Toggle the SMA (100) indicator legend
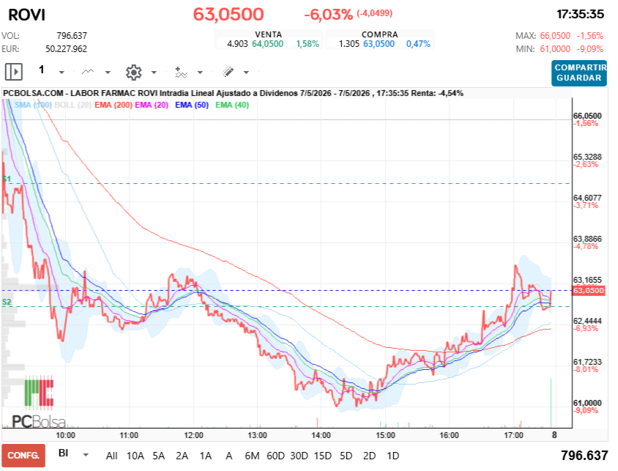 pyautogui.click(x=33, y=105)
